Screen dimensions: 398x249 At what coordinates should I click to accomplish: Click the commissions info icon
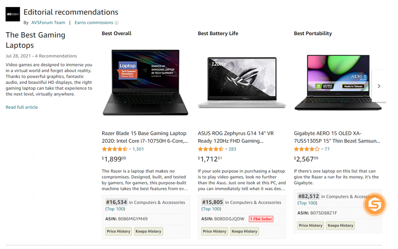coord(116,23)
